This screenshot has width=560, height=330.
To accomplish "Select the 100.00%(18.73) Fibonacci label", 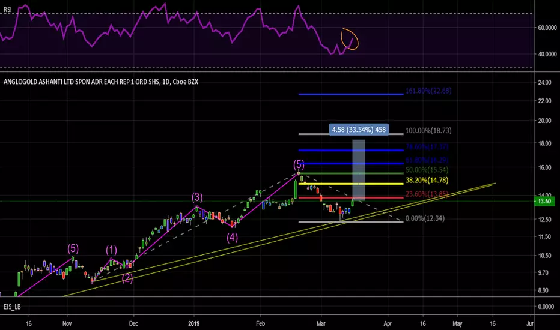I will tap(428, 131).
